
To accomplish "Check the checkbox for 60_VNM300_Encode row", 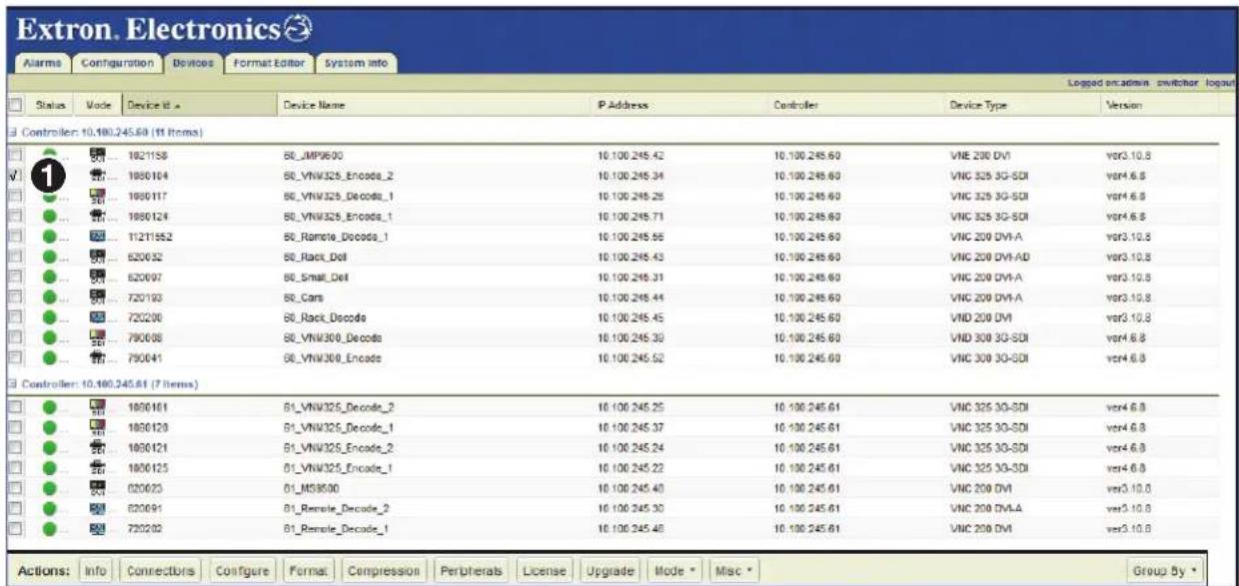I will coord(14,356).
